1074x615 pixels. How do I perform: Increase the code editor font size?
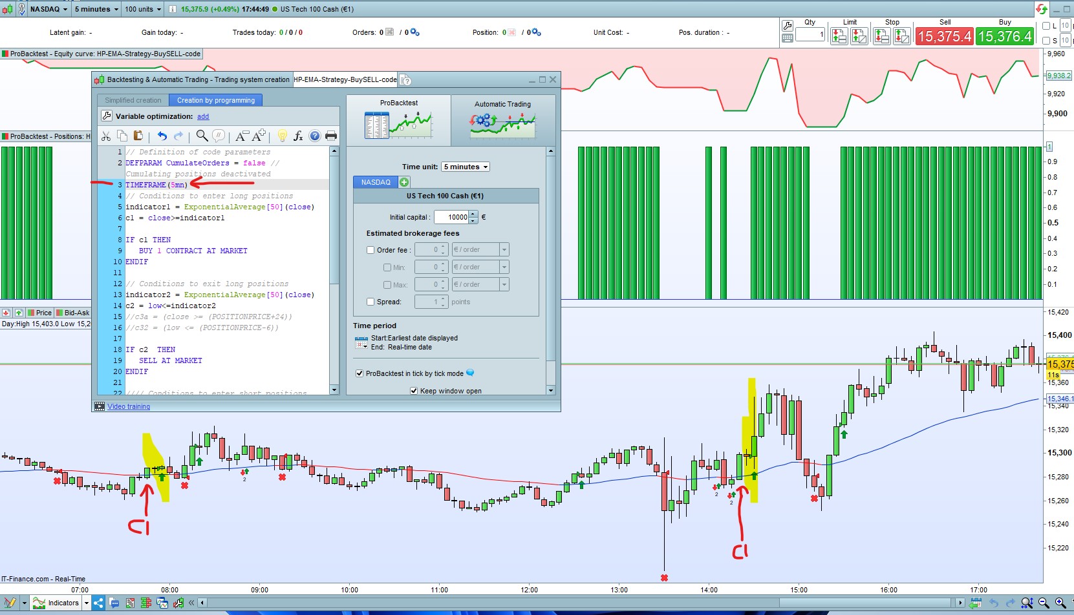259,136
